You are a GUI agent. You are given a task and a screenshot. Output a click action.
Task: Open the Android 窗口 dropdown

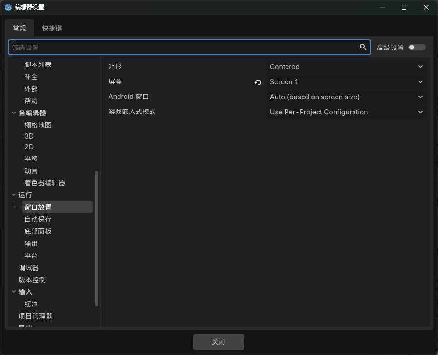[346, 97]
